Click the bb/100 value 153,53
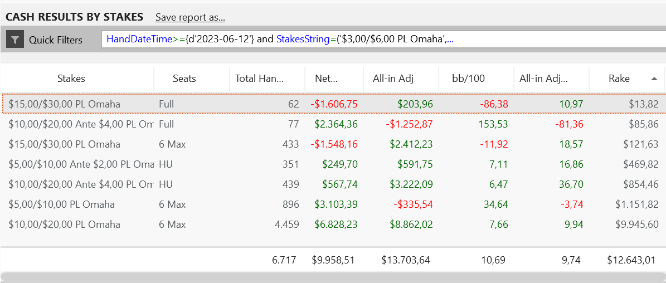 pyautogui.click(x=494, y=124)
